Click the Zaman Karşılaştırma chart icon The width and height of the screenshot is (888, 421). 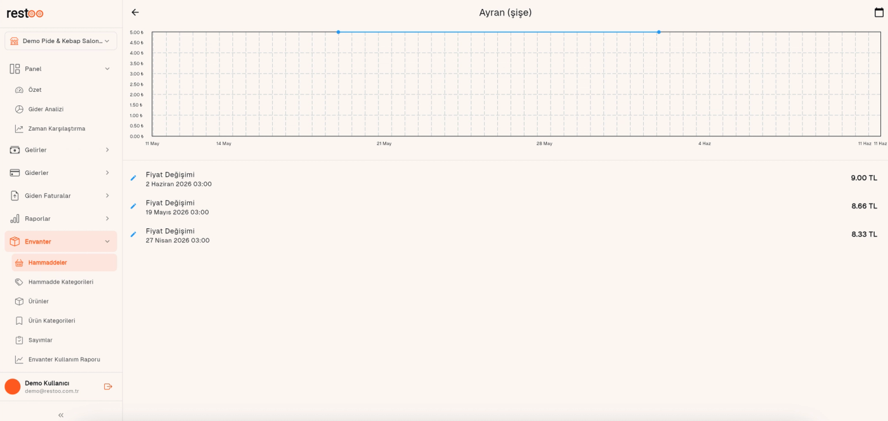19,129
